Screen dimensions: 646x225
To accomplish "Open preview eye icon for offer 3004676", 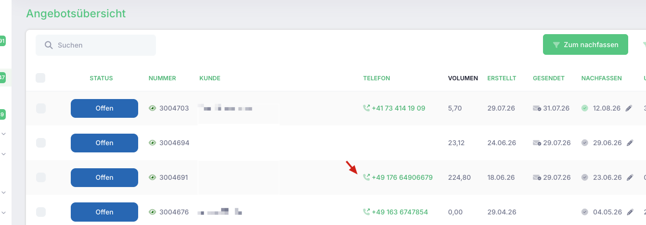I will click(x=153, y=212).
